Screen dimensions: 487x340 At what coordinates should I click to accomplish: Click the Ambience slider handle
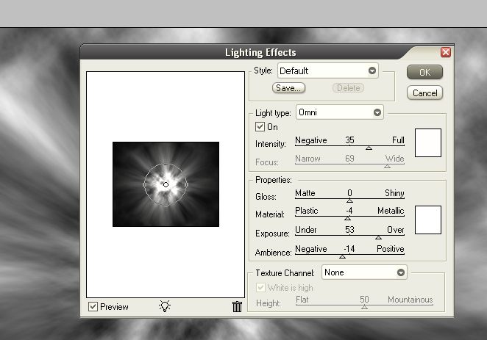point(342,256)
